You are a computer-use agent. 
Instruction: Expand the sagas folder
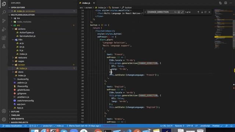click(x=21, y=61)
